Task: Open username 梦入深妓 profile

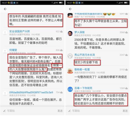Action: coord(79,32)
